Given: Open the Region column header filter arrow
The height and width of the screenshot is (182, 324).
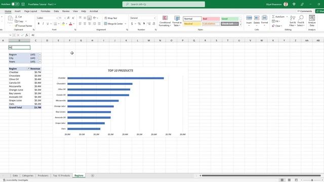Looking at the screenshot, I should click(x=28, y=69).
